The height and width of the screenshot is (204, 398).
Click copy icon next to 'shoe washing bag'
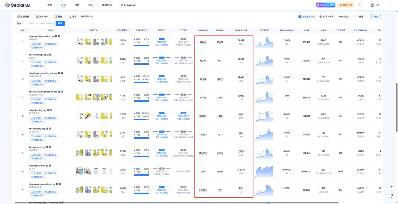(x=51, y=55)
